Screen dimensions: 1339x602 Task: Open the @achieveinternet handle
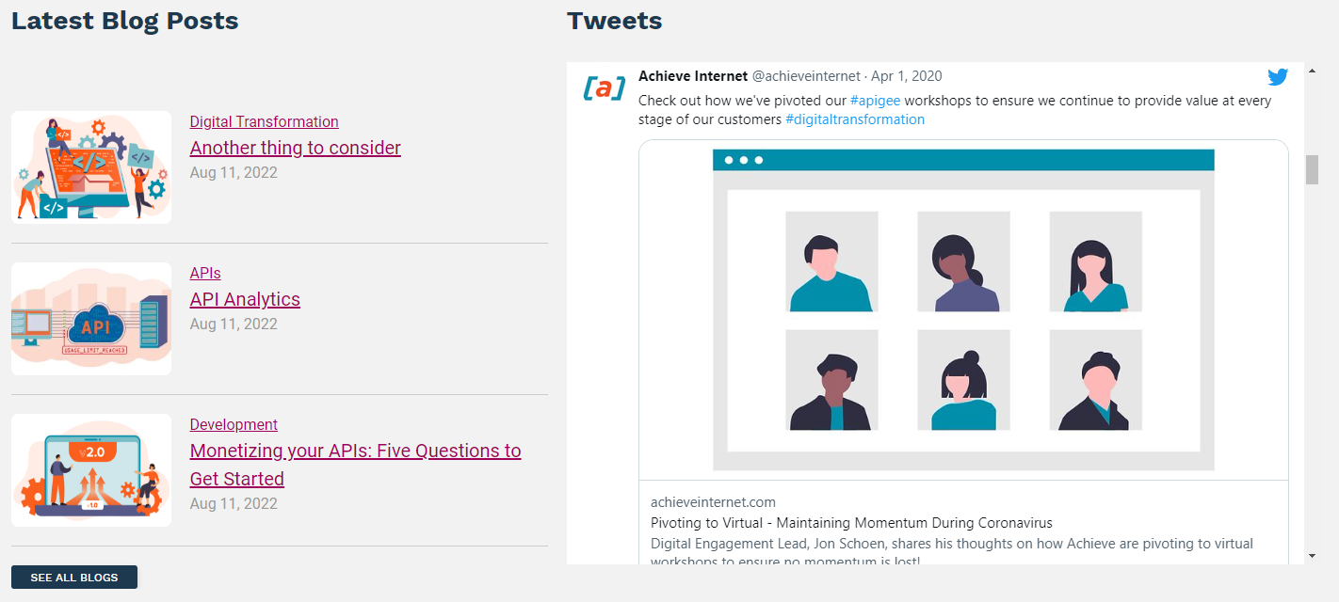click(x=806, y=76)
